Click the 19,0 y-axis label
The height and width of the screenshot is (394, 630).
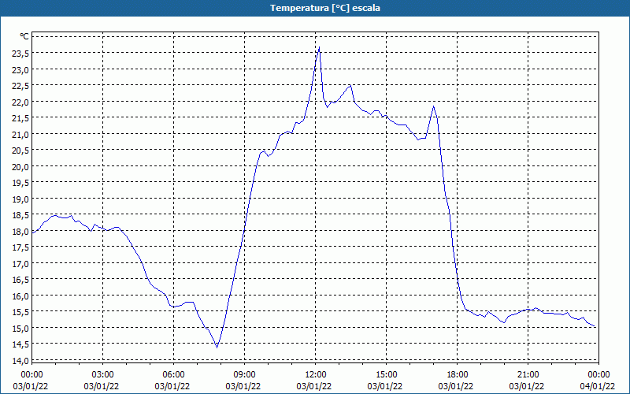(x=21, y=199)
